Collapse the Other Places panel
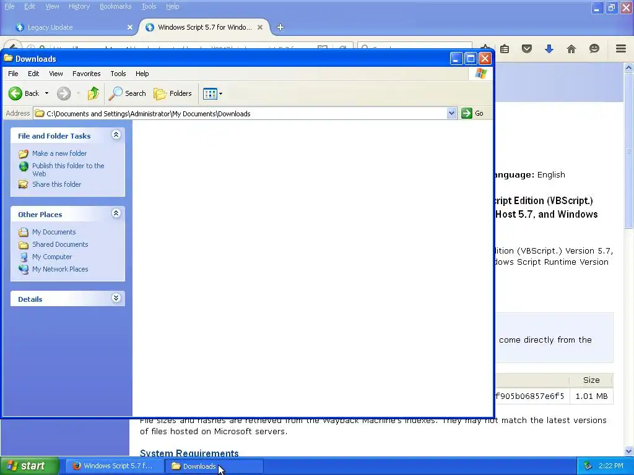 pos(116,213)
